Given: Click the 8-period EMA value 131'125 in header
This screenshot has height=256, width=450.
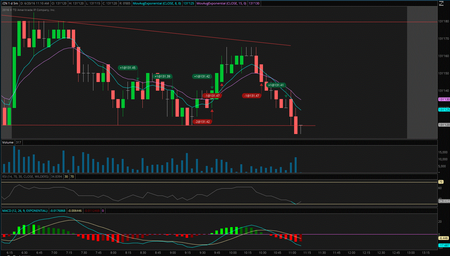Looking at the screenshot, I should 189,3.
